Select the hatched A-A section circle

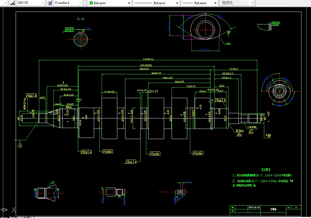coord(81,39)
